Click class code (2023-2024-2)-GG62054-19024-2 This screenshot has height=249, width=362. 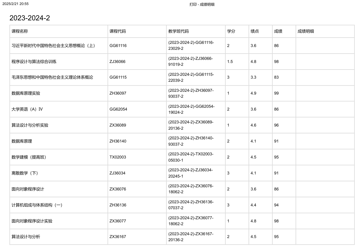[191, 109]
